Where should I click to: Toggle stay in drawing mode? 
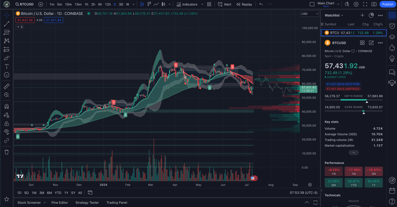click(x=7, y=115)
